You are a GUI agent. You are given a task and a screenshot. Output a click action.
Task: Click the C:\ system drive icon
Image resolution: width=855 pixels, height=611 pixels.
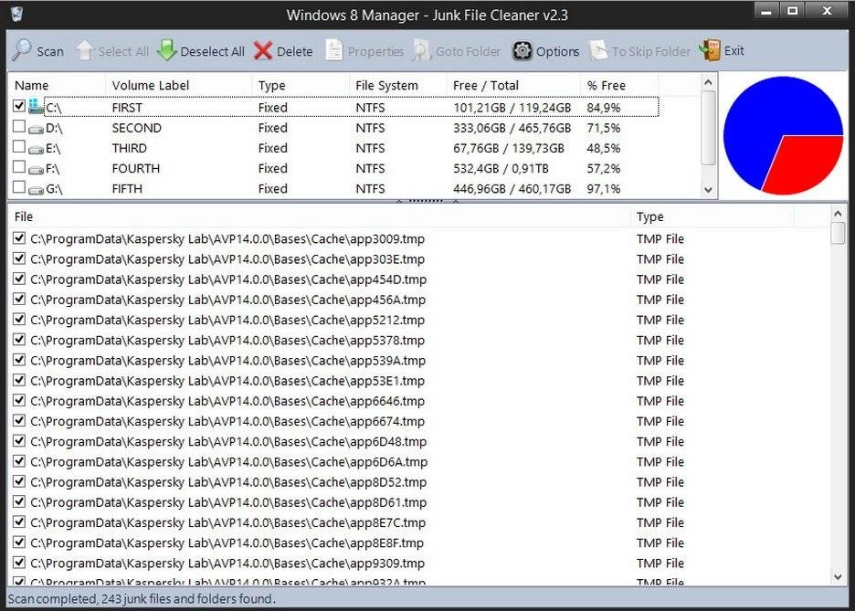pyautogui.click(x=36, y=106)
